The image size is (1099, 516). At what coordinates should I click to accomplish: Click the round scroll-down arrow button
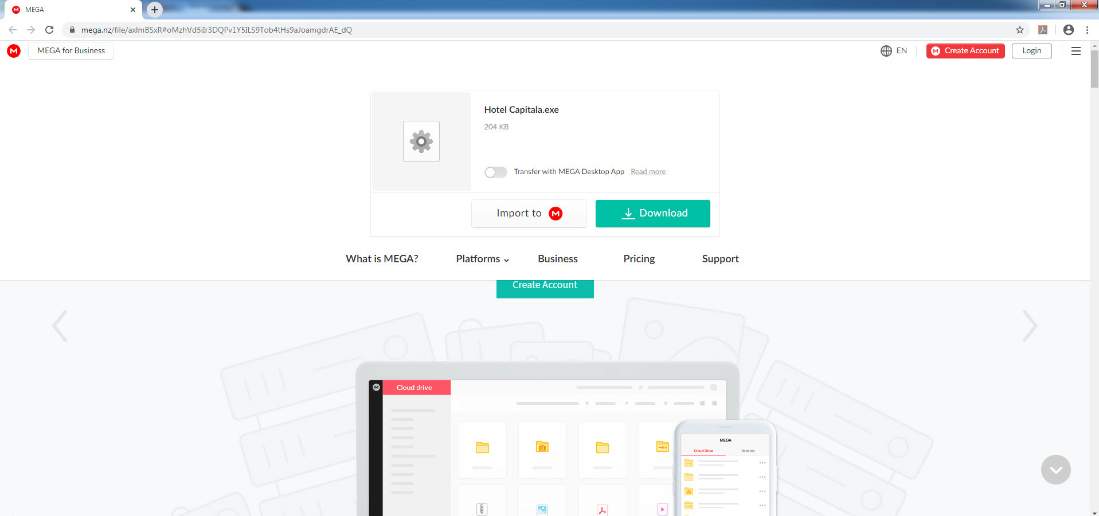coord(1056,470)
